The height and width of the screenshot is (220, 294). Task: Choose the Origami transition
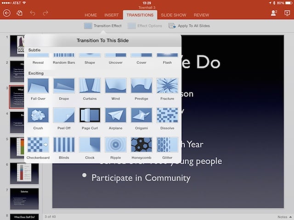tap(141, 115)
